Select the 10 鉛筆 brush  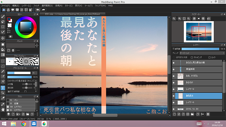point(21,104)
